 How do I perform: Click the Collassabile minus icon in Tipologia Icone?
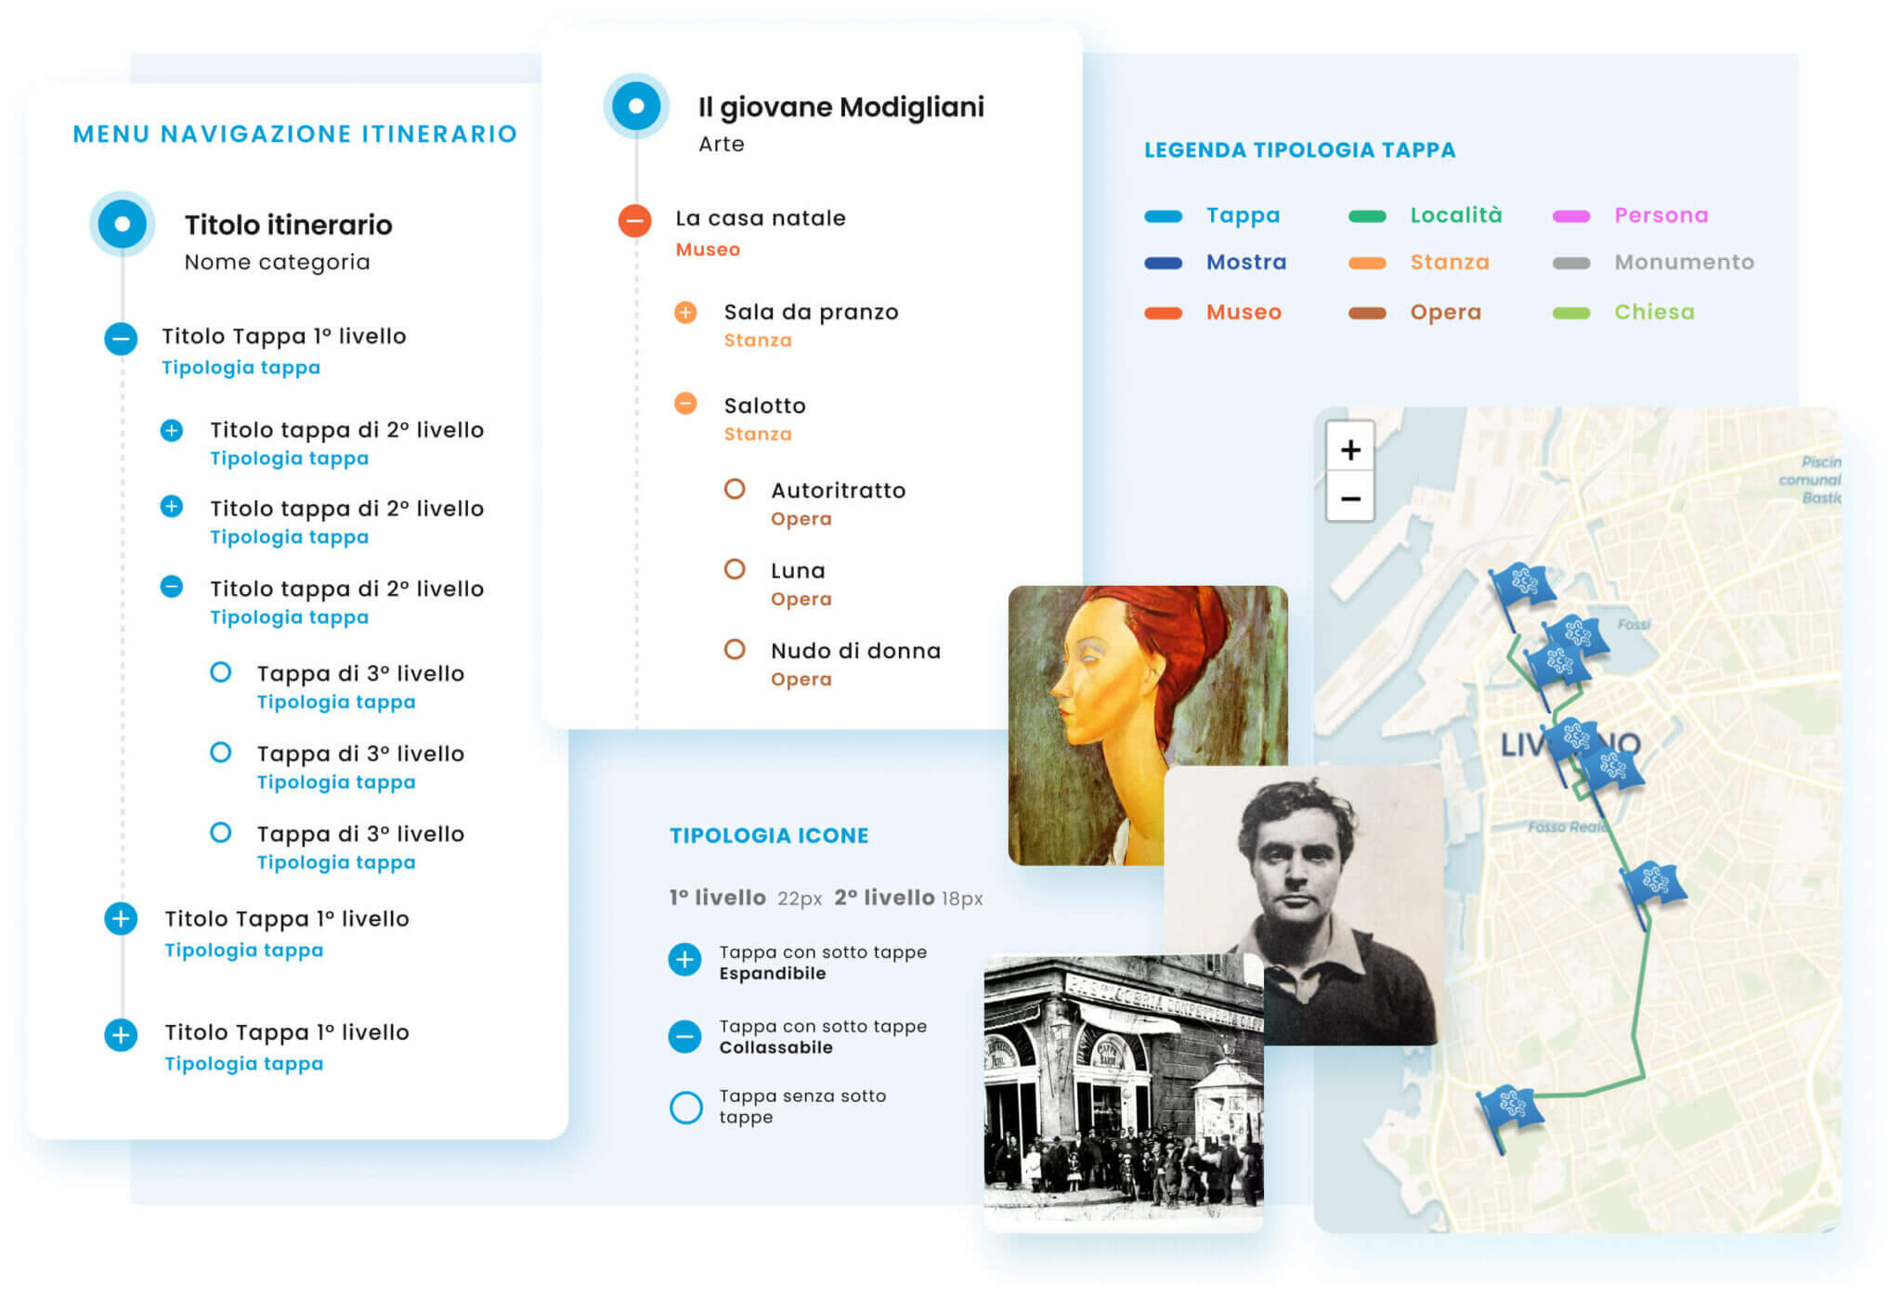click(685, 1036)
